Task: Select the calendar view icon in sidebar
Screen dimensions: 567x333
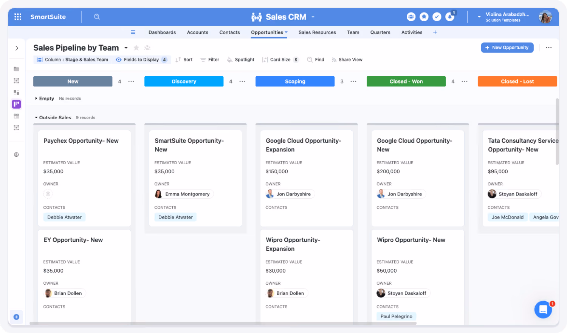Action: (16, 116)
